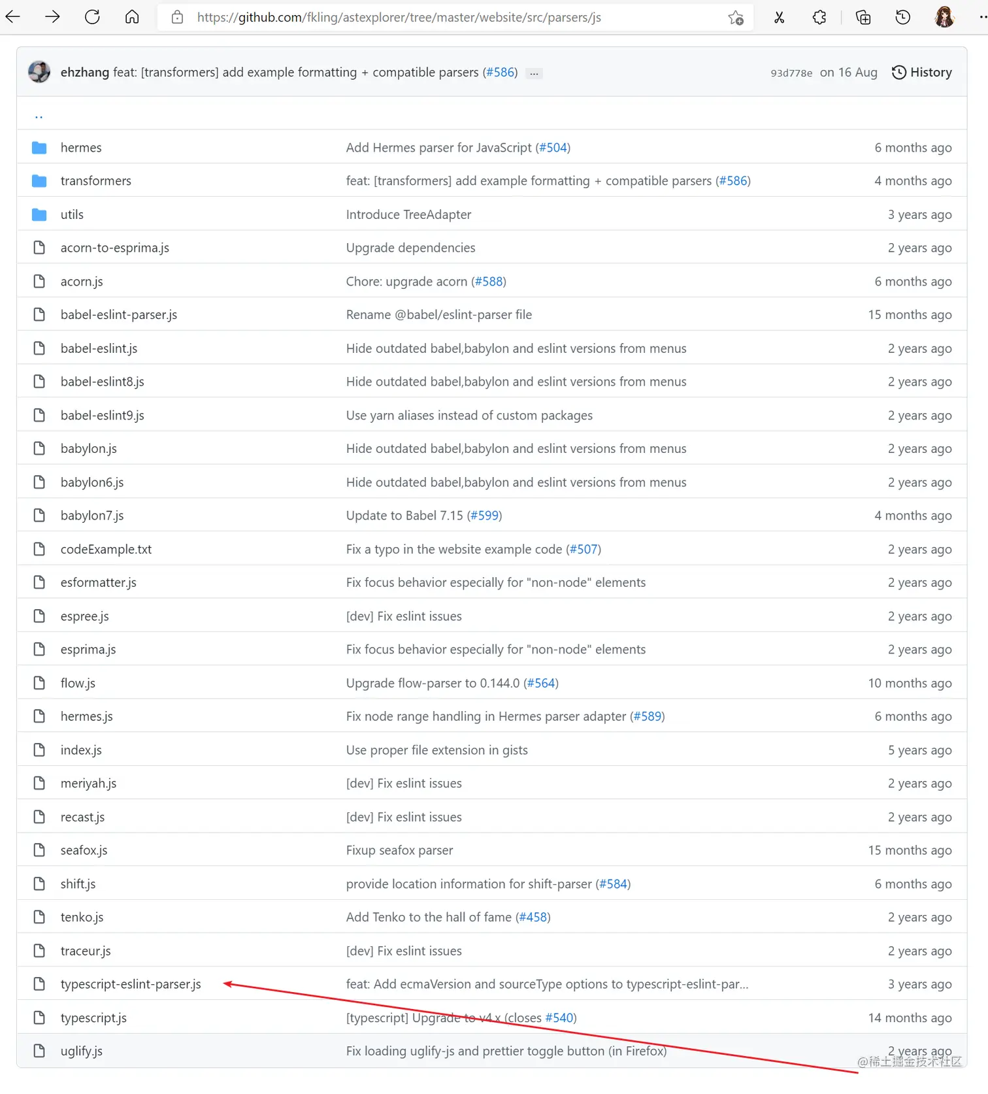The height and width of the screenshot is (1094, 988).
Task: Open acorn.js file
Action: point(82,282)
